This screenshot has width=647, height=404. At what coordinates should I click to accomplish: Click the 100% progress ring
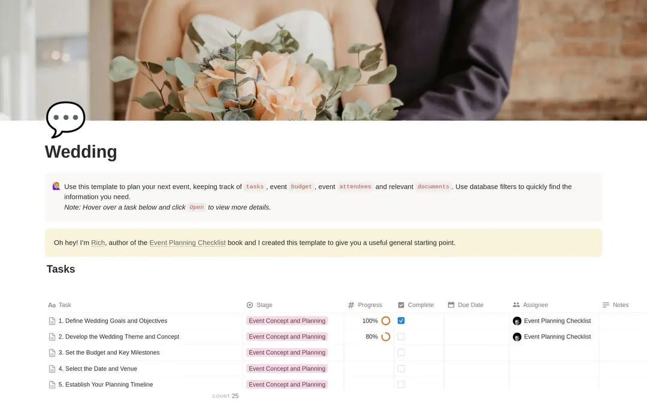[x=386, y=321]
